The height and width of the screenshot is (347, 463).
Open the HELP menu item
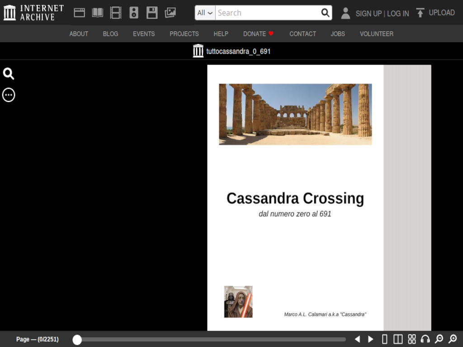[221, 34]
